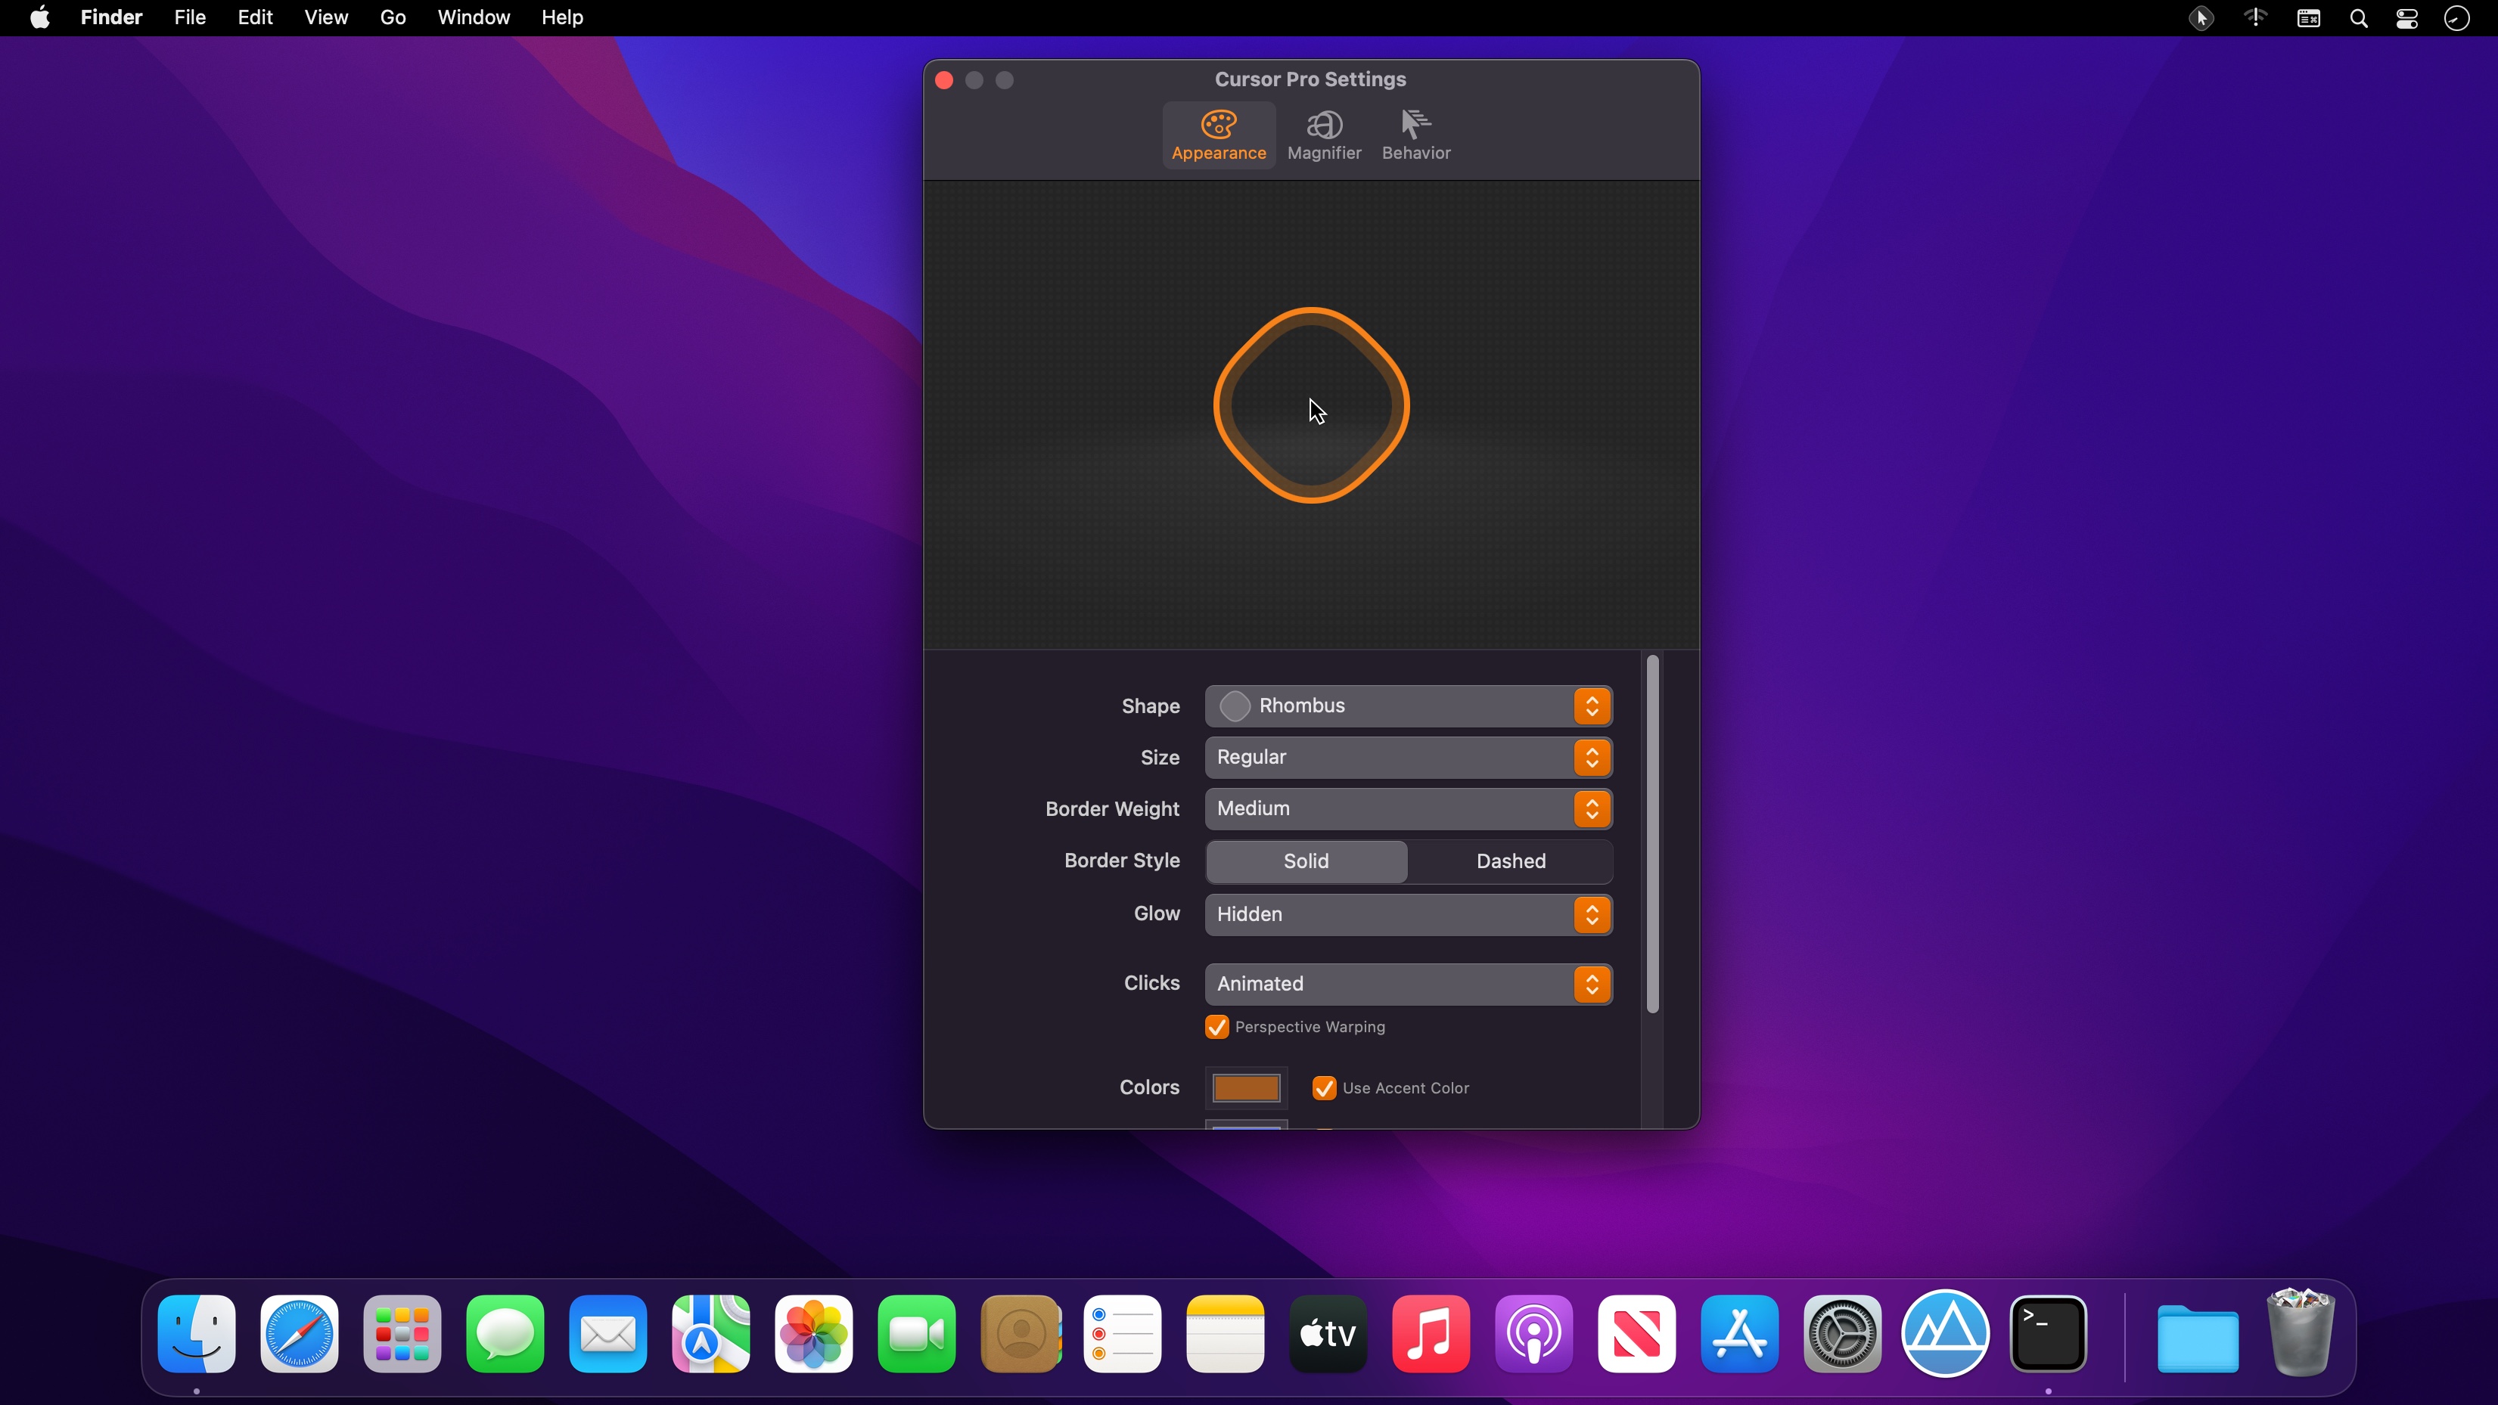The height and width of the screenshot is (1405, 2498).
Task: Launch Safari from the Dock
Action: pos(299,1334)
